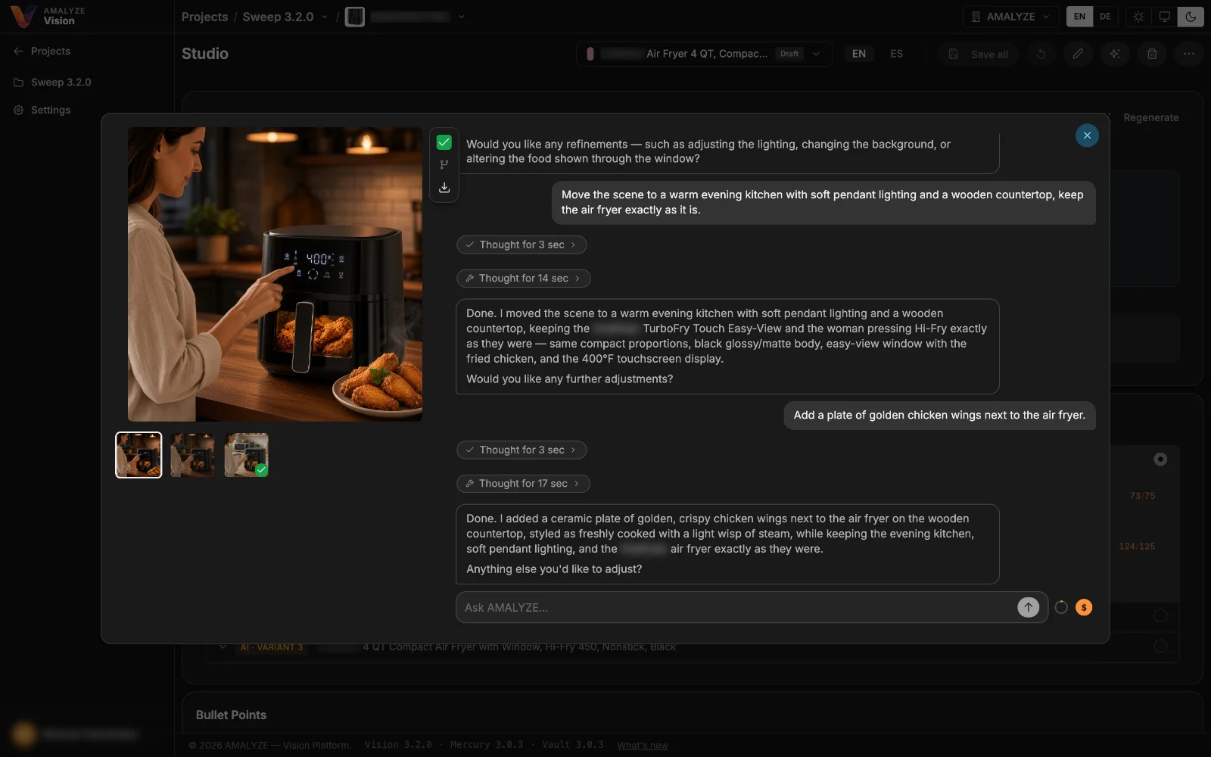Click the circular progress indicator beside the send button
The width and height of the screenshot is (1211, 757).
click(x=1061, y=607)
